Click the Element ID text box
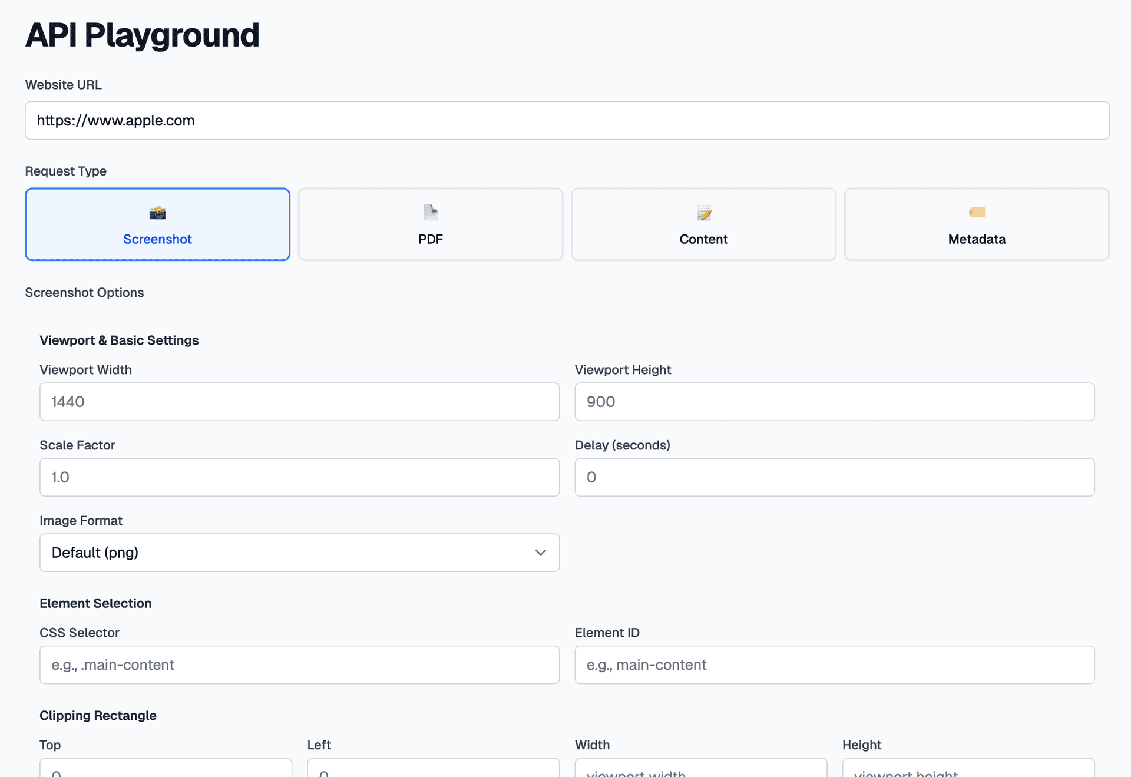The width and height of the screenshot is (1131, 777). point(834,665)
